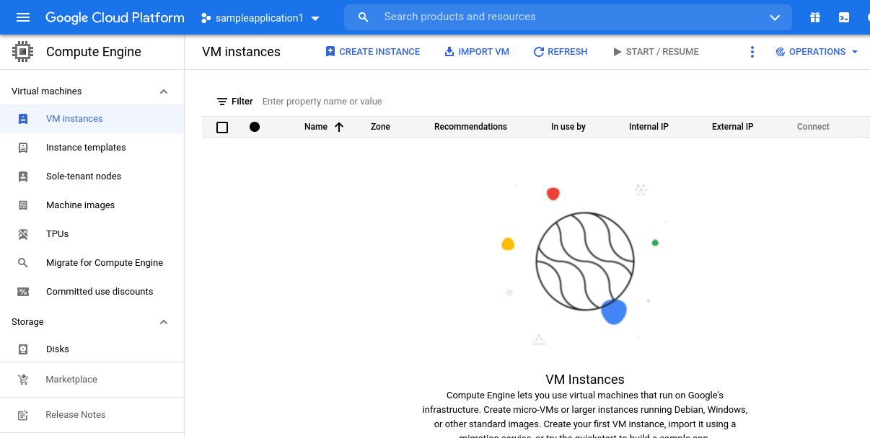The width and height of the screenshot is (870, 438).
Task: Click the Filter icon
Action: (222, 102)
